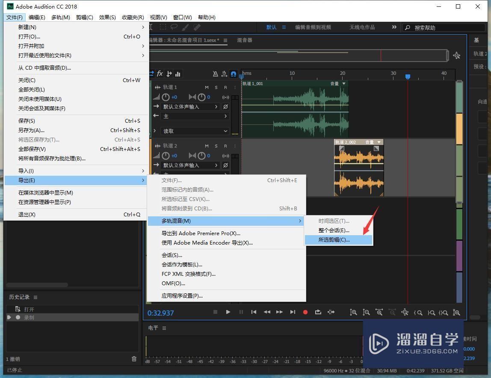Move playhead to previous marker

click(x=254, y=312)
